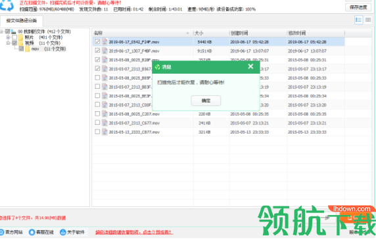
Task: Open 官方网站 text link
Action: pyautogui.click(x=14, y=232)
